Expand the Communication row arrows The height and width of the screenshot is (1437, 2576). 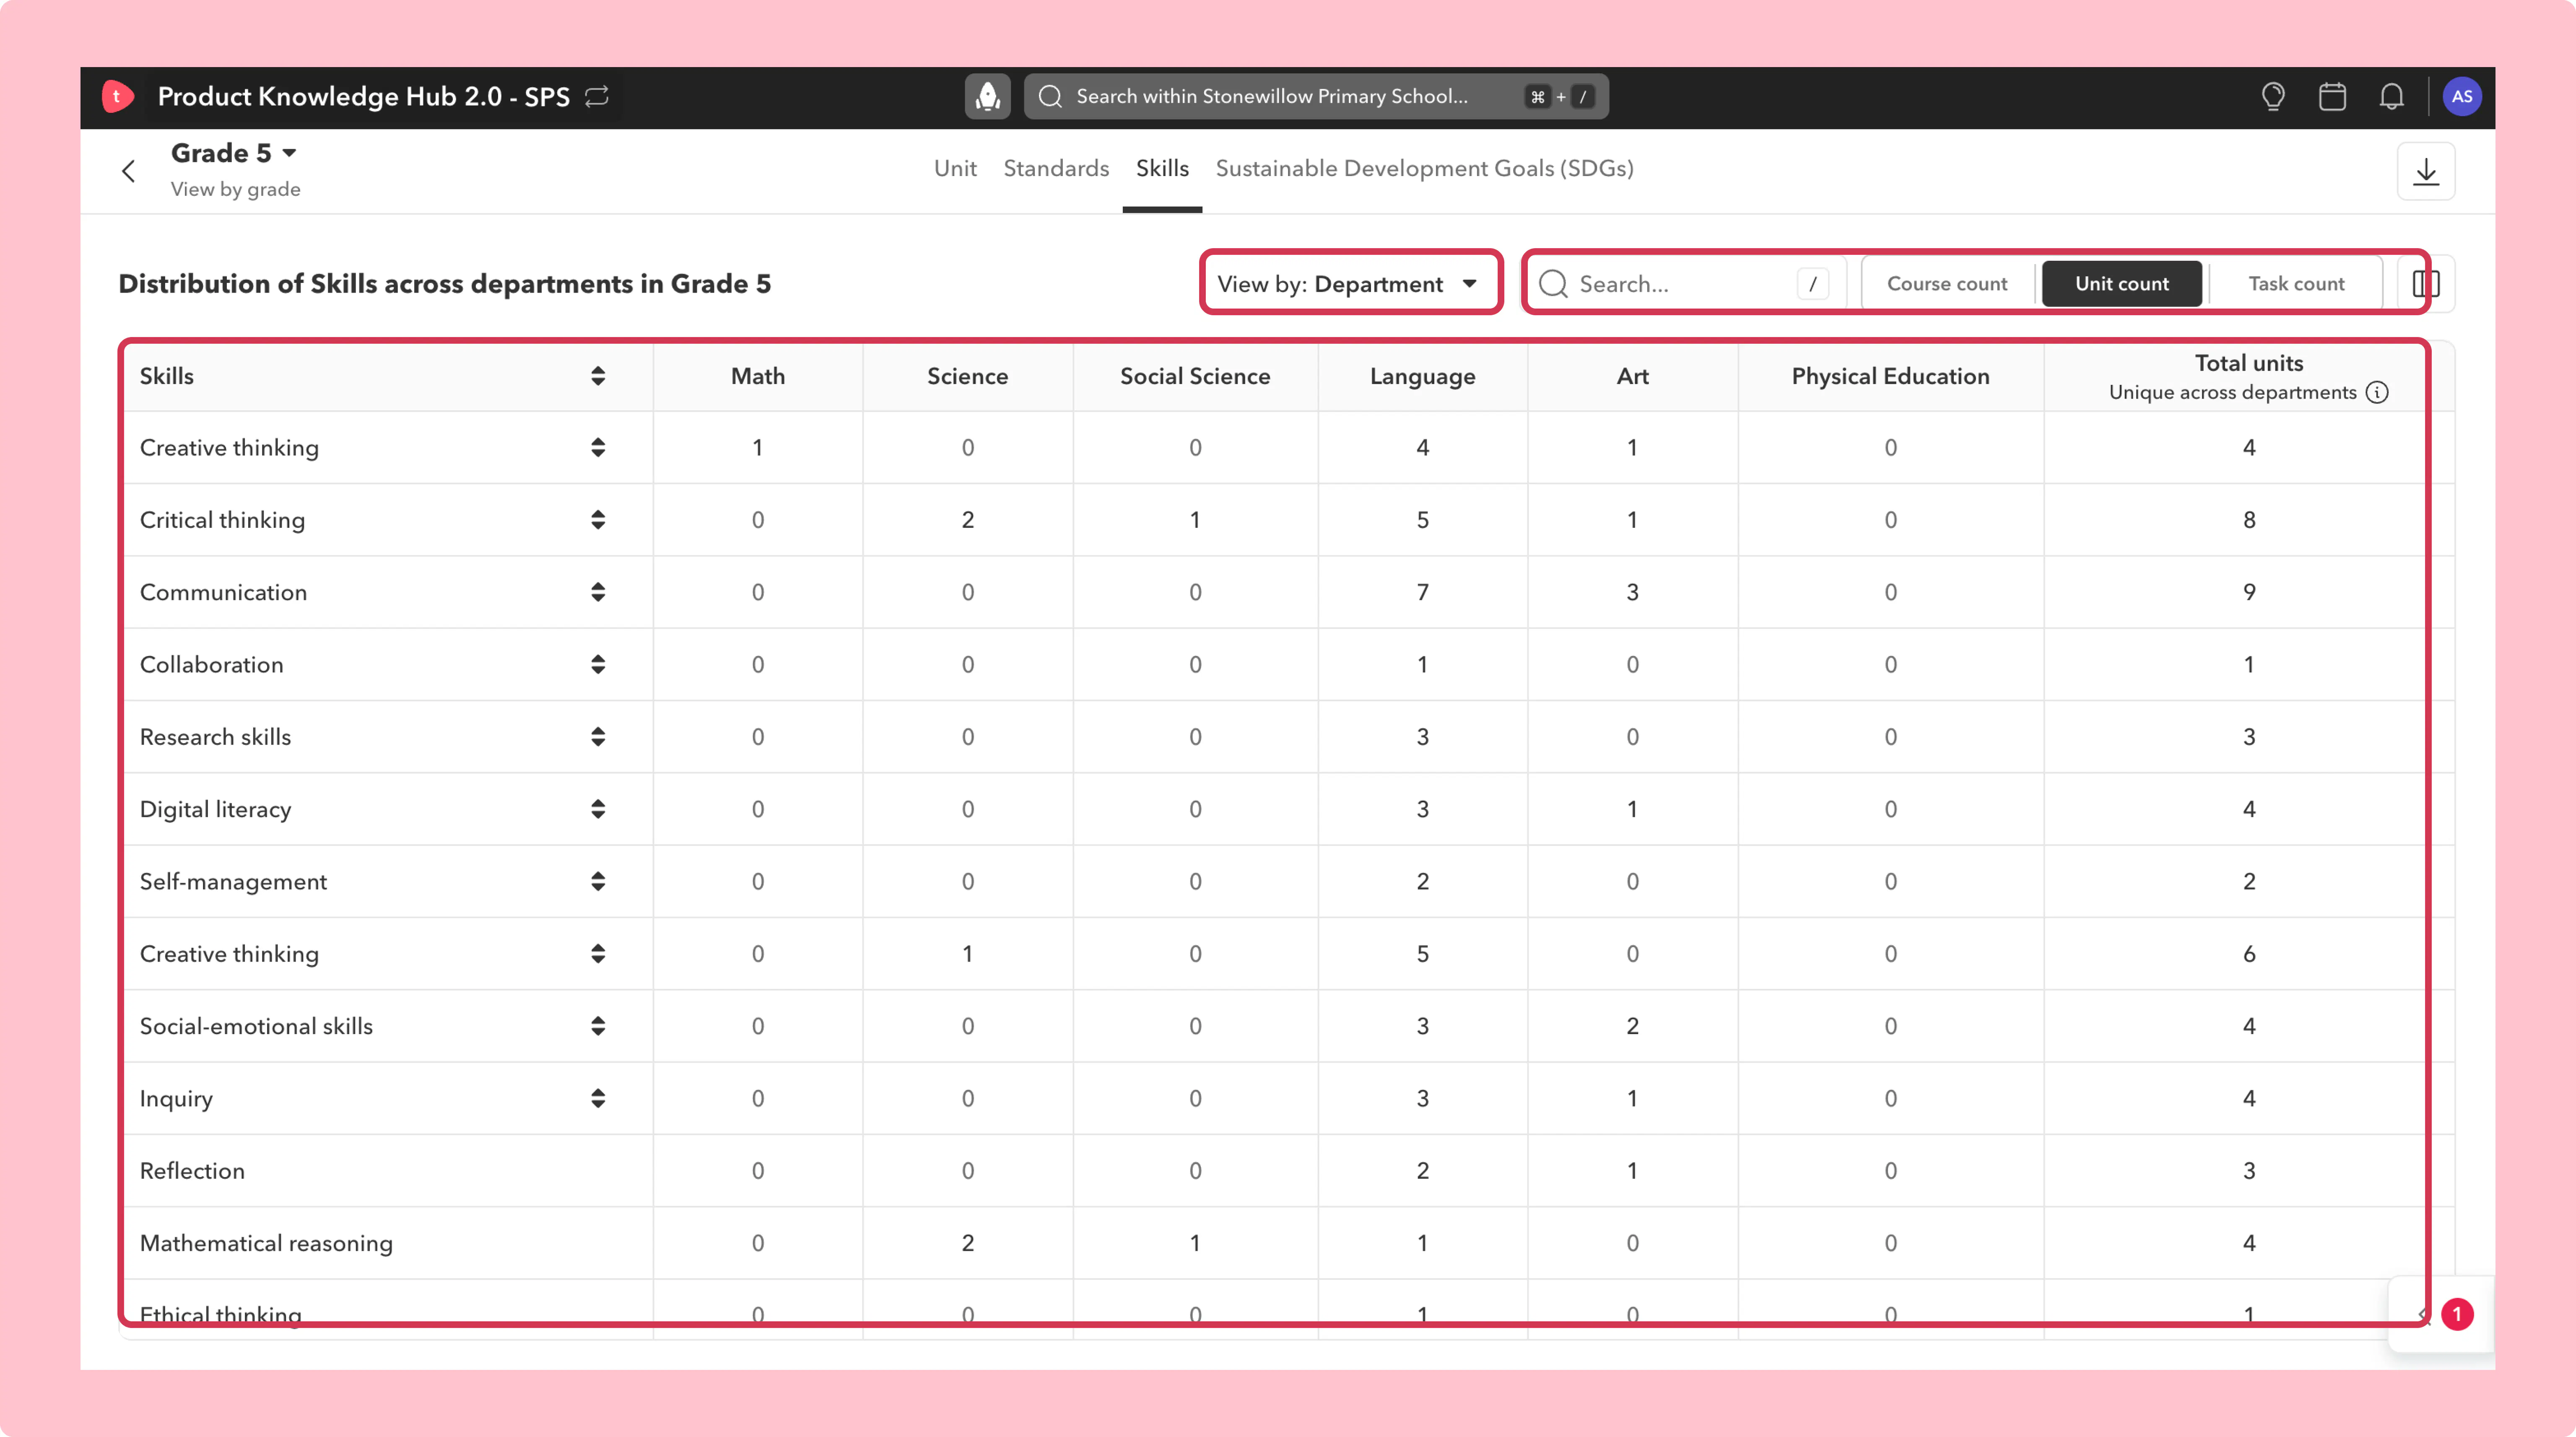pyautogui.click(x=598, y=592)
